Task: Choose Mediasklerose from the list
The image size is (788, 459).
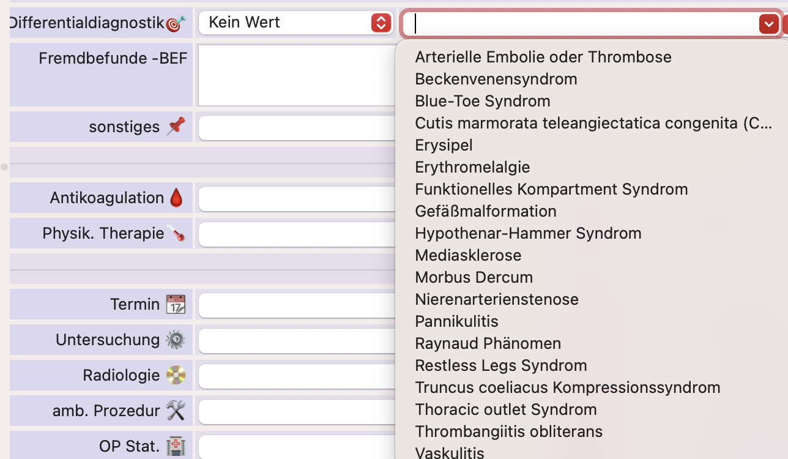Action: 468,255
